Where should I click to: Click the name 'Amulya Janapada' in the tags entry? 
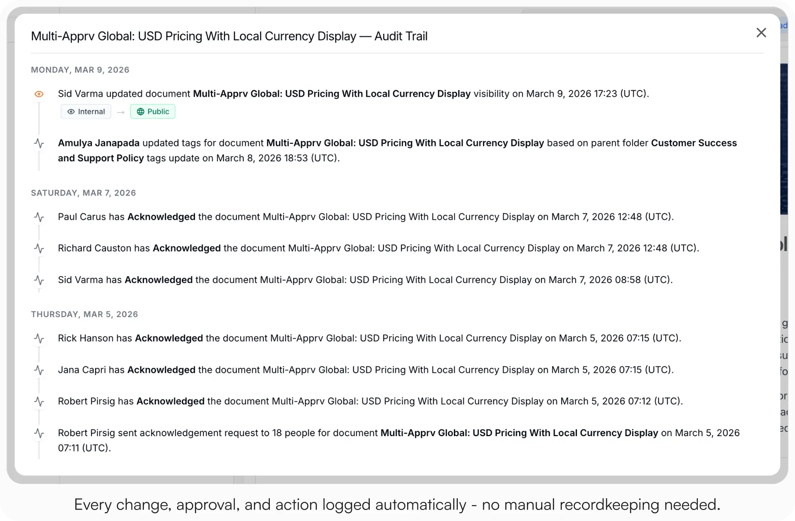coord(99,143)
